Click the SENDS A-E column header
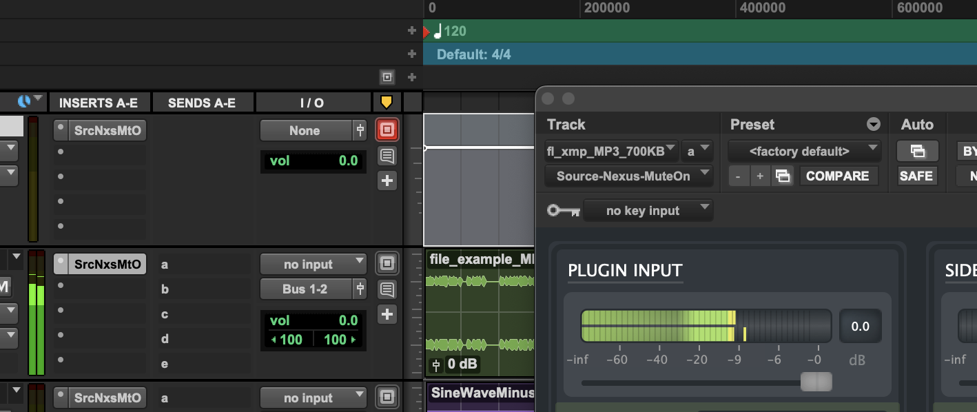 coord(202,103)
